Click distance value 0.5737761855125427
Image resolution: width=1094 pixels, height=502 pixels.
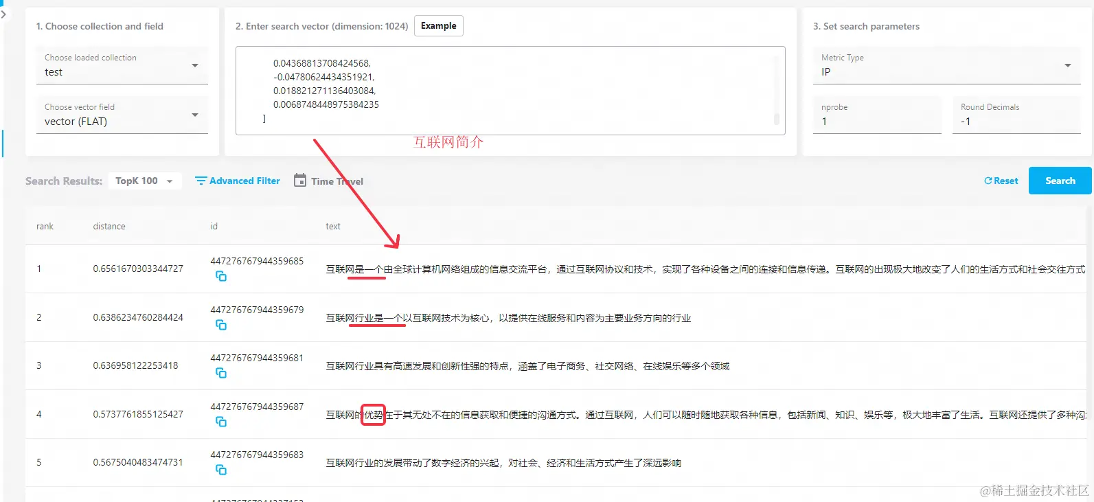[138, 414]
